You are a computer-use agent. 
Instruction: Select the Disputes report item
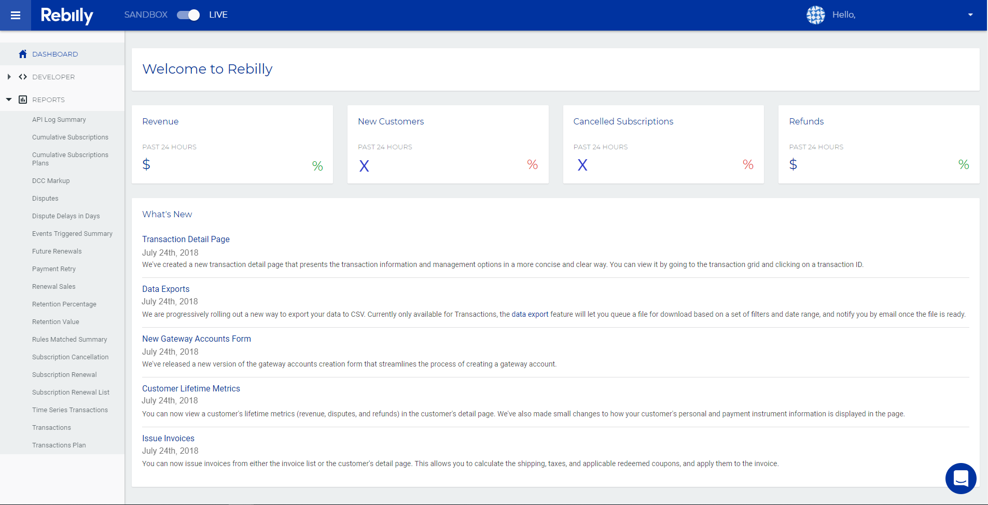point(45,199)
